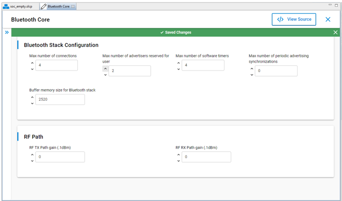Decrease Max number of advertisers reserved for user
342x201 pixels.
click(105, 75)
